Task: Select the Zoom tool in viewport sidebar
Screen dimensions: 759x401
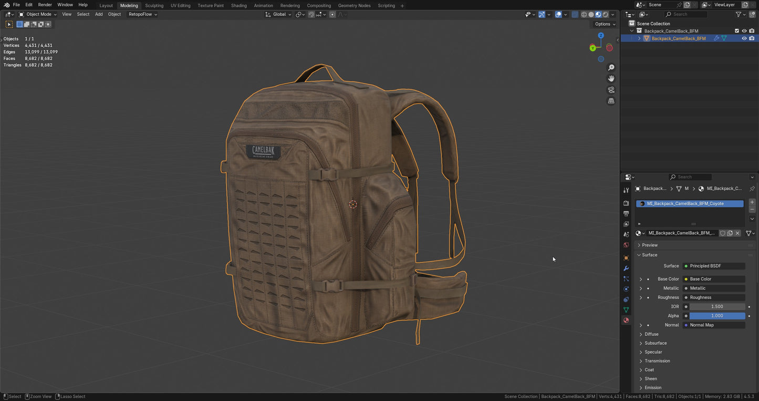Action: coord(611,67)
